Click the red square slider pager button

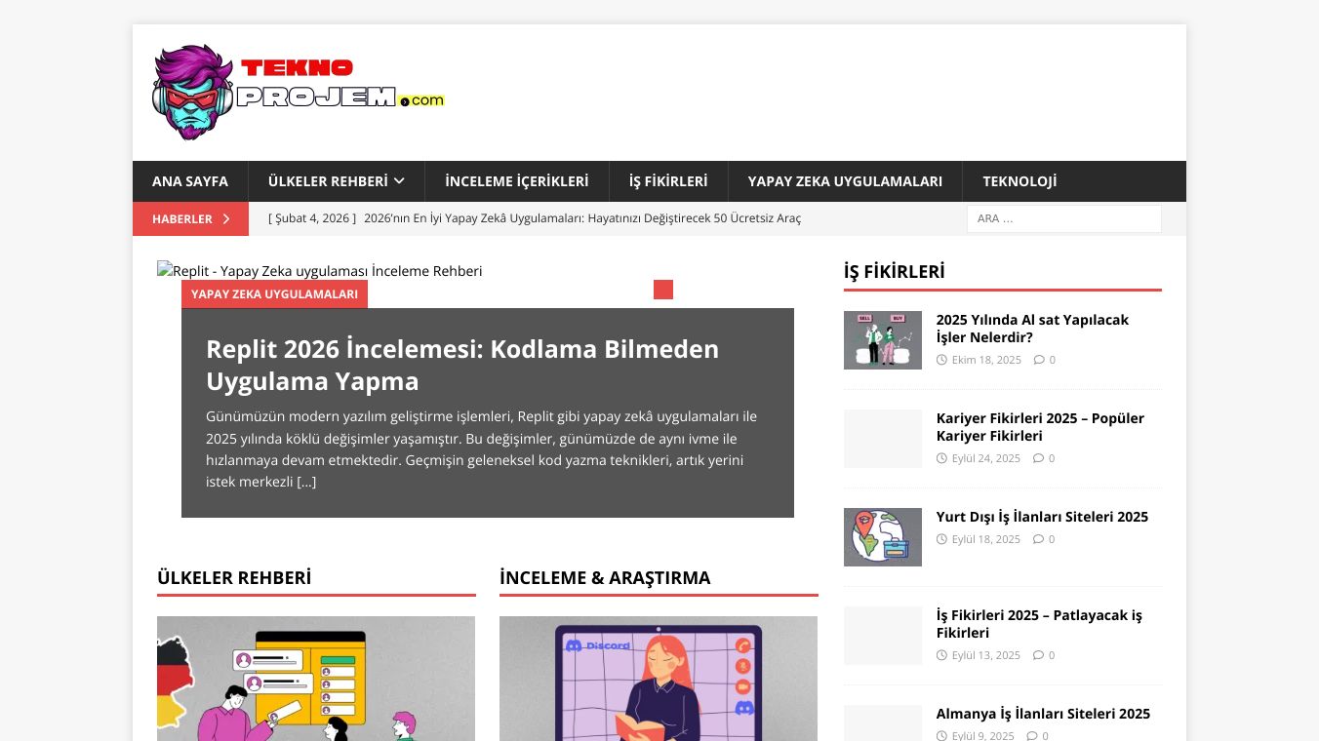[x=663, y=290]
